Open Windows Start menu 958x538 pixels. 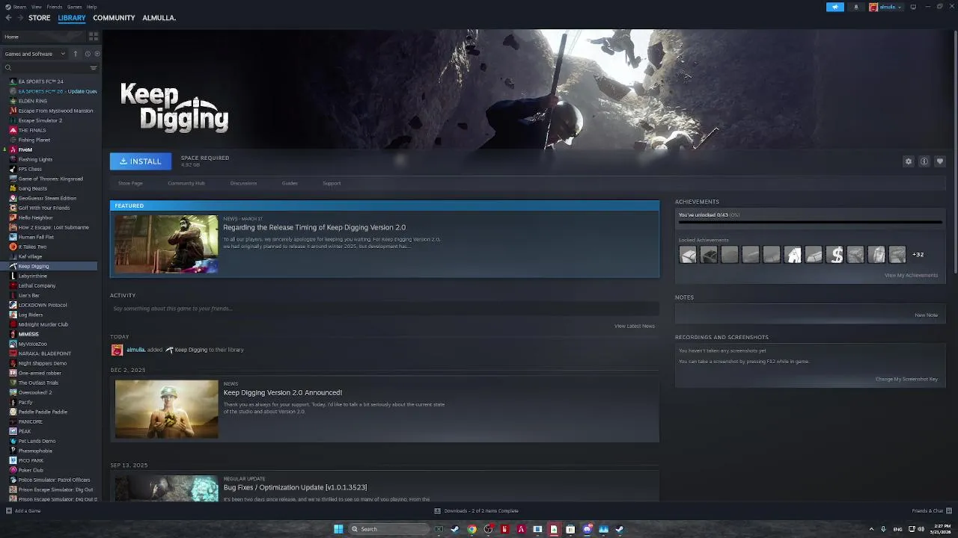[x=338, y=529]
